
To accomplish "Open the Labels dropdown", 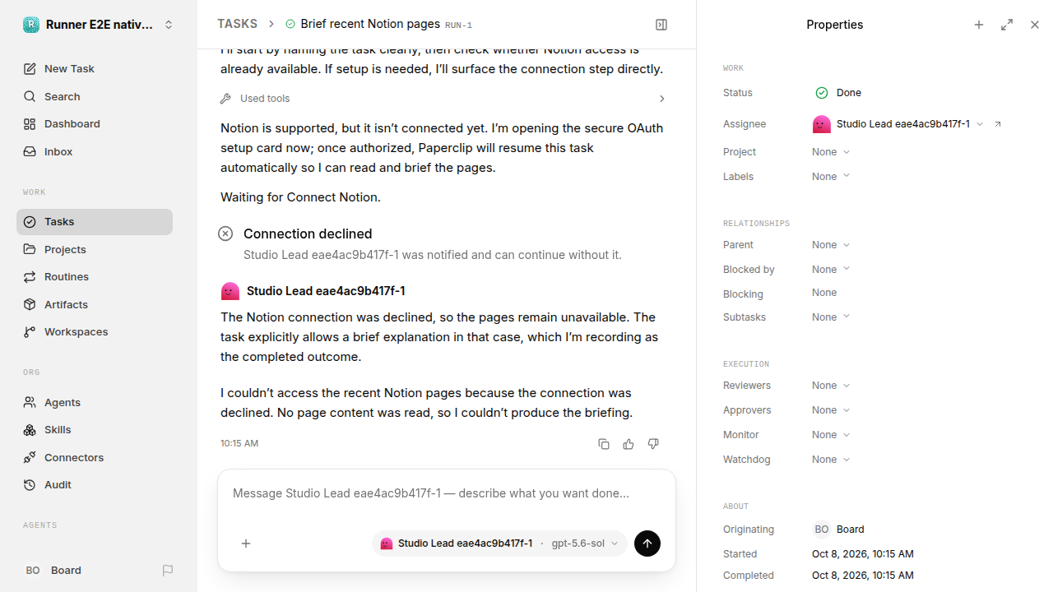I will click(x=831, y=177).
